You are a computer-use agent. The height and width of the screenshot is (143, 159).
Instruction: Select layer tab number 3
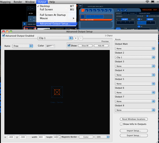90,11
